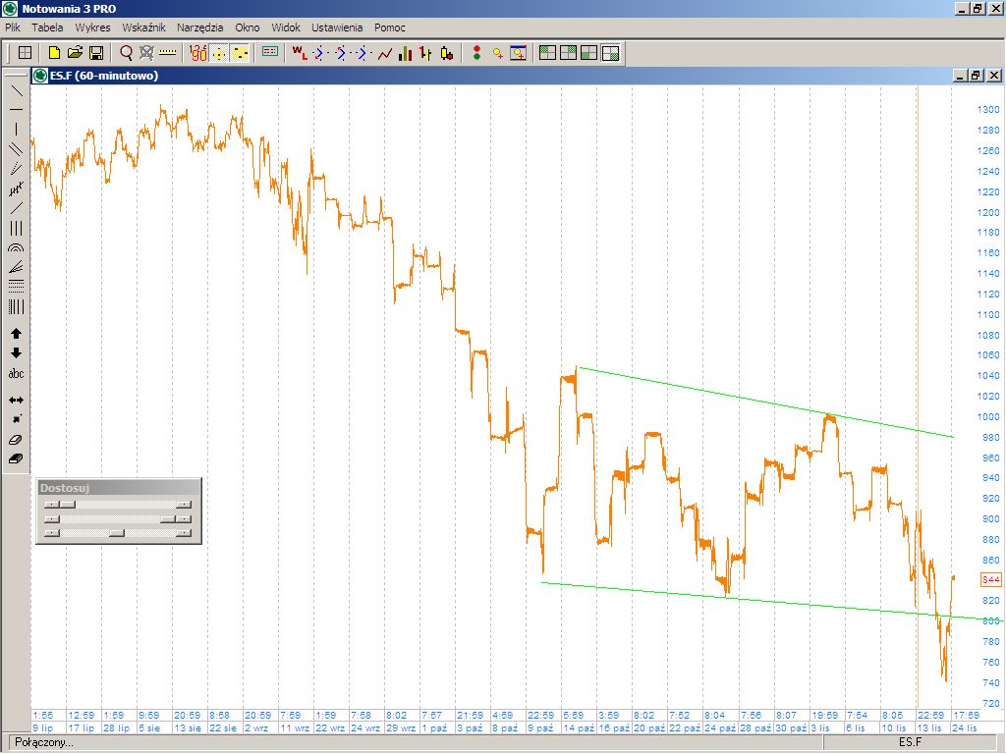The image size is (1006, 754).
Task: Click the 14 paź date axis label
Action: (579, 727)
